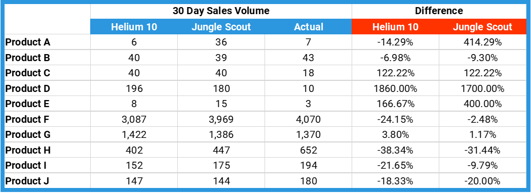Click the 3,087 Helium 10 value
This screenshot has width=531, height=193.
[134, 119]
